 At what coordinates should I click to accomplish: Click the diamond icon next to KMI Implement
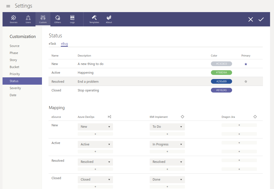pos(182,117)
